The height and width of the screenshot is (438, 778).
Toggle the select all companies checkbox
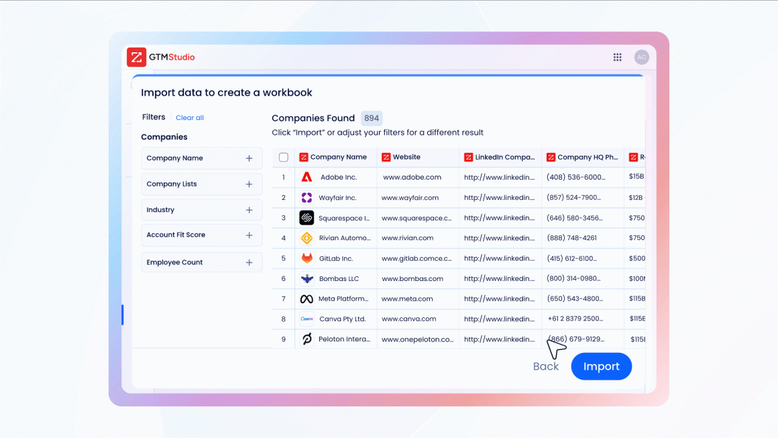point(284,158)
